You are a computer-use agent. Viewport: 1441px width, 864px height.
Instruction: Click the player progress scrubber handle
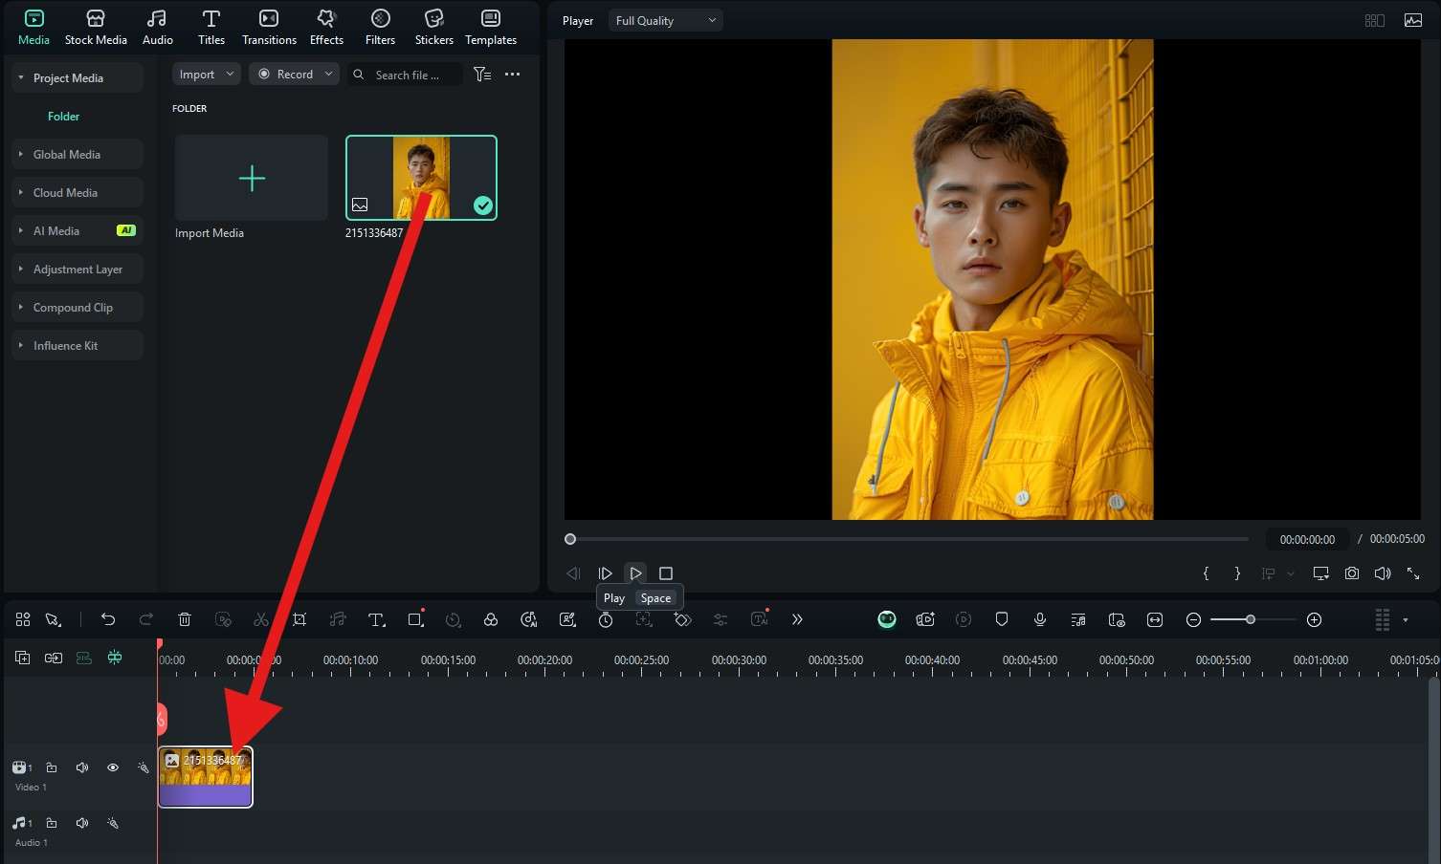click(x=570, y=539)
